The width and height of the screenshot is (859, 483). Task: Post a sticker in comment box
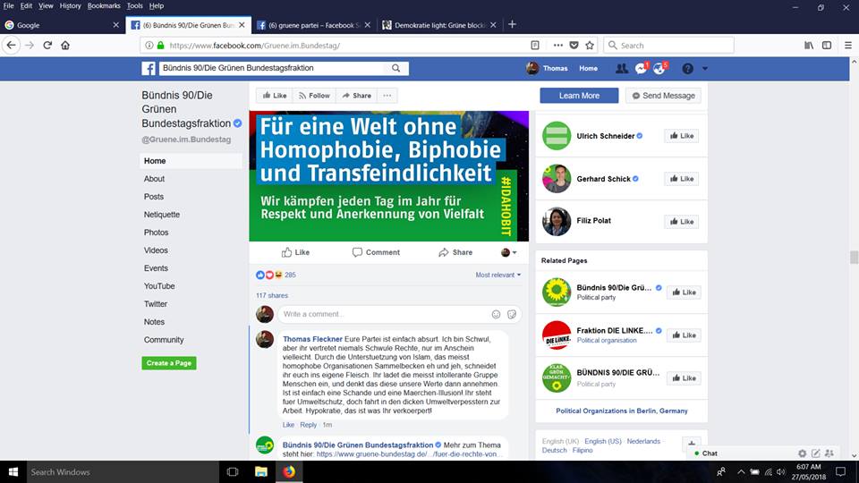coord(511,314)
